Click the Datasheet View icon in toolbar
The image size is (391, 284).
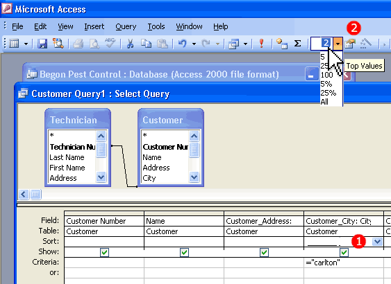point(14,44)
